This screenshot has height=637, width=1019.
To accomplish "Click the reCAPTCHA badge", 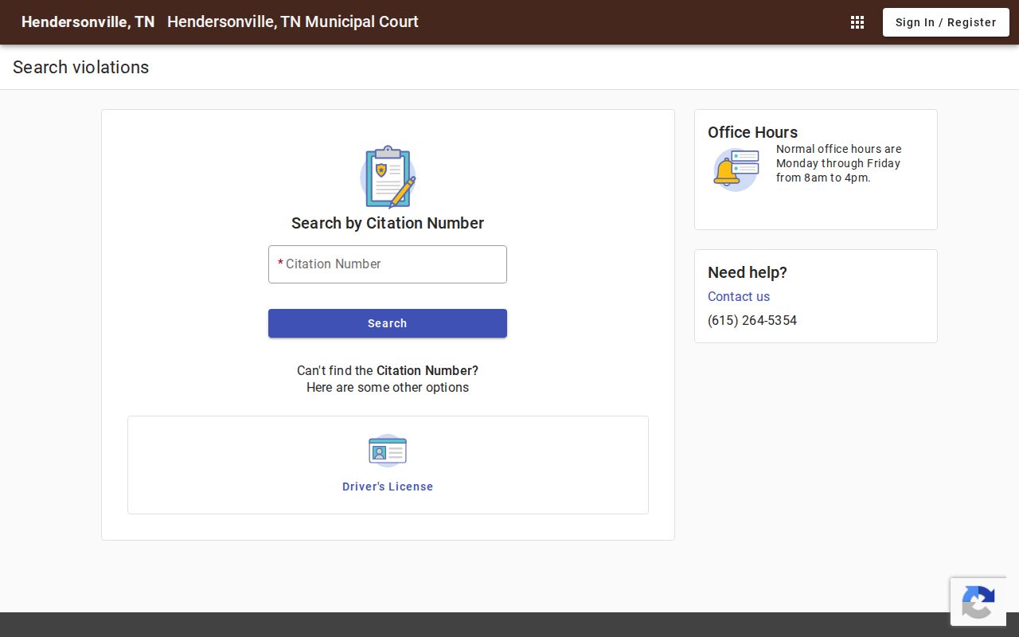I will pyautogui.click(x=978, y=601).
